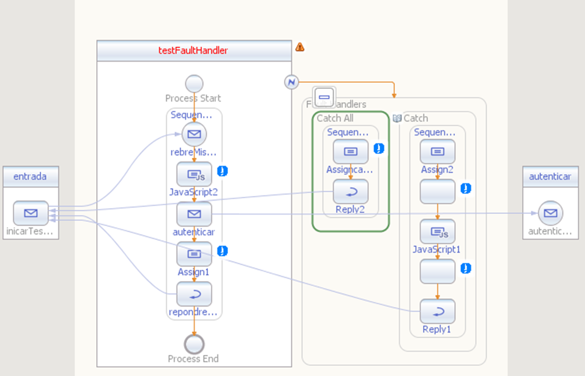585x376 pixels.
Task: Click the JavaScript1 activity in Catch
Action: [x=437, y=232]
